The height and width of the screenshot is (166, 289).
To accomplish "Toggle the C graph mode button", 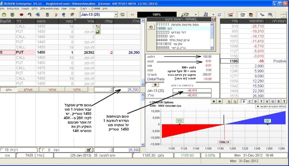I will (250, 101).
